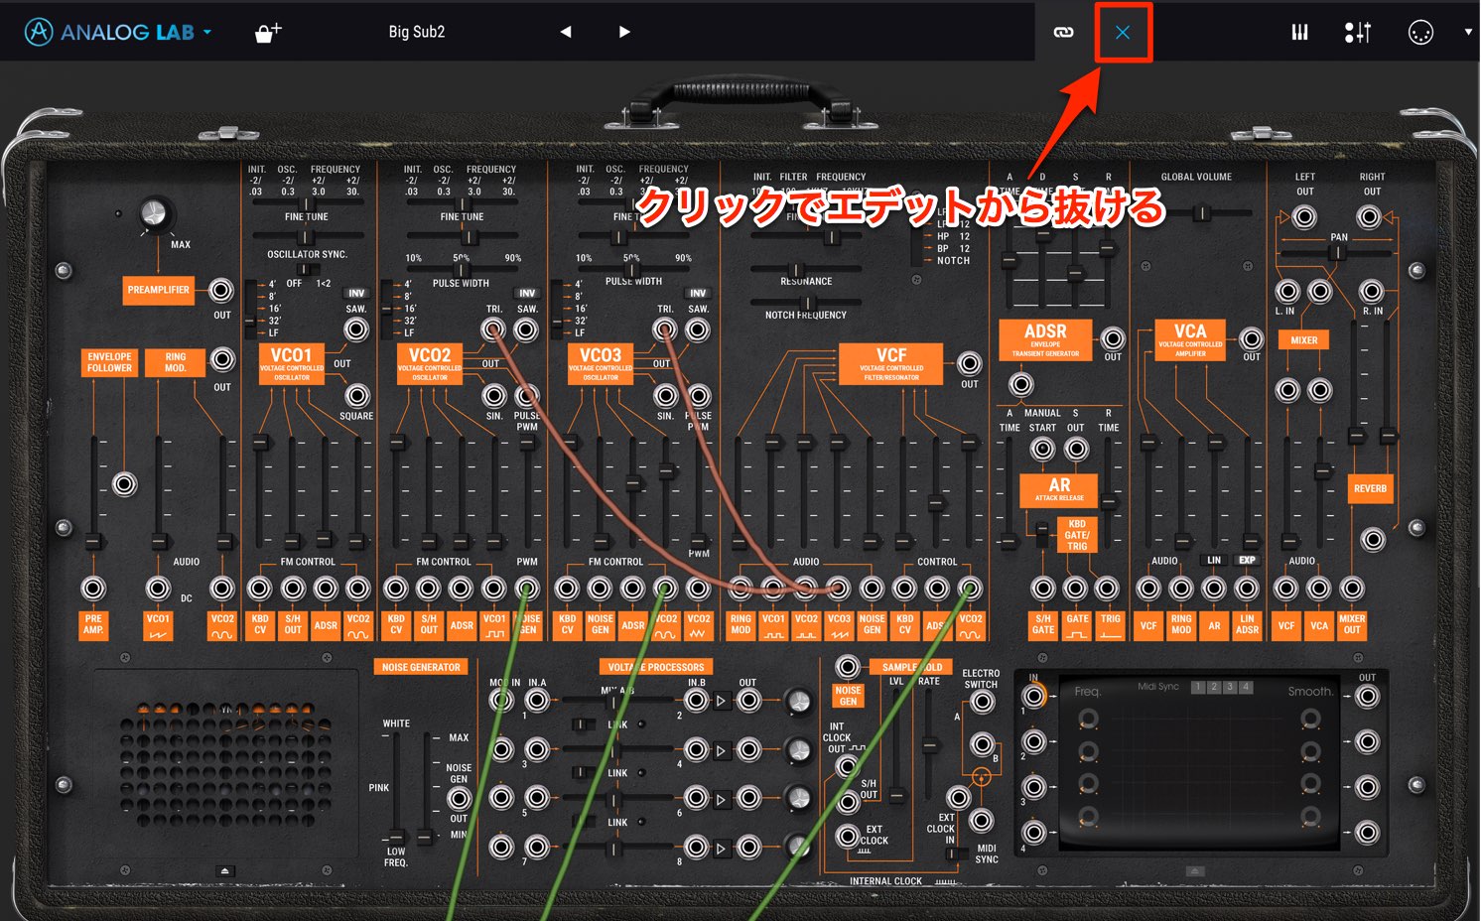
Task: Select previous preset with left arrow
Action: 566,32
